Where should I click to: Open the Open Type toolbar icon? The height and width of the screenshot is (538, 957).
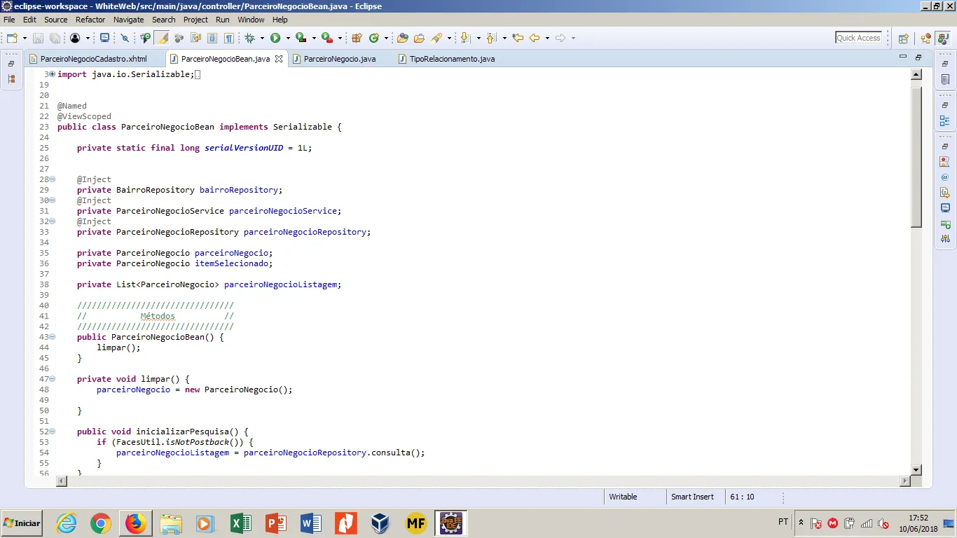[402, 38]
